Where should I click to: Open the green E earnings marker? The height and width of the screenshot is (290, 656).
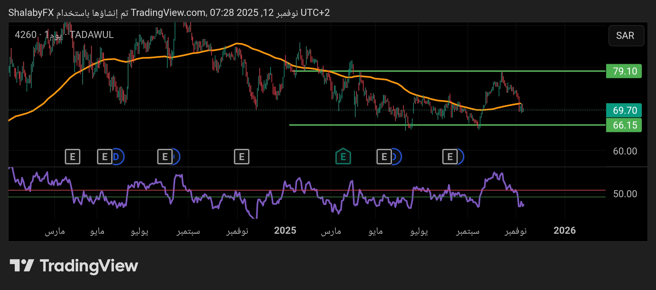pos(343,157)
